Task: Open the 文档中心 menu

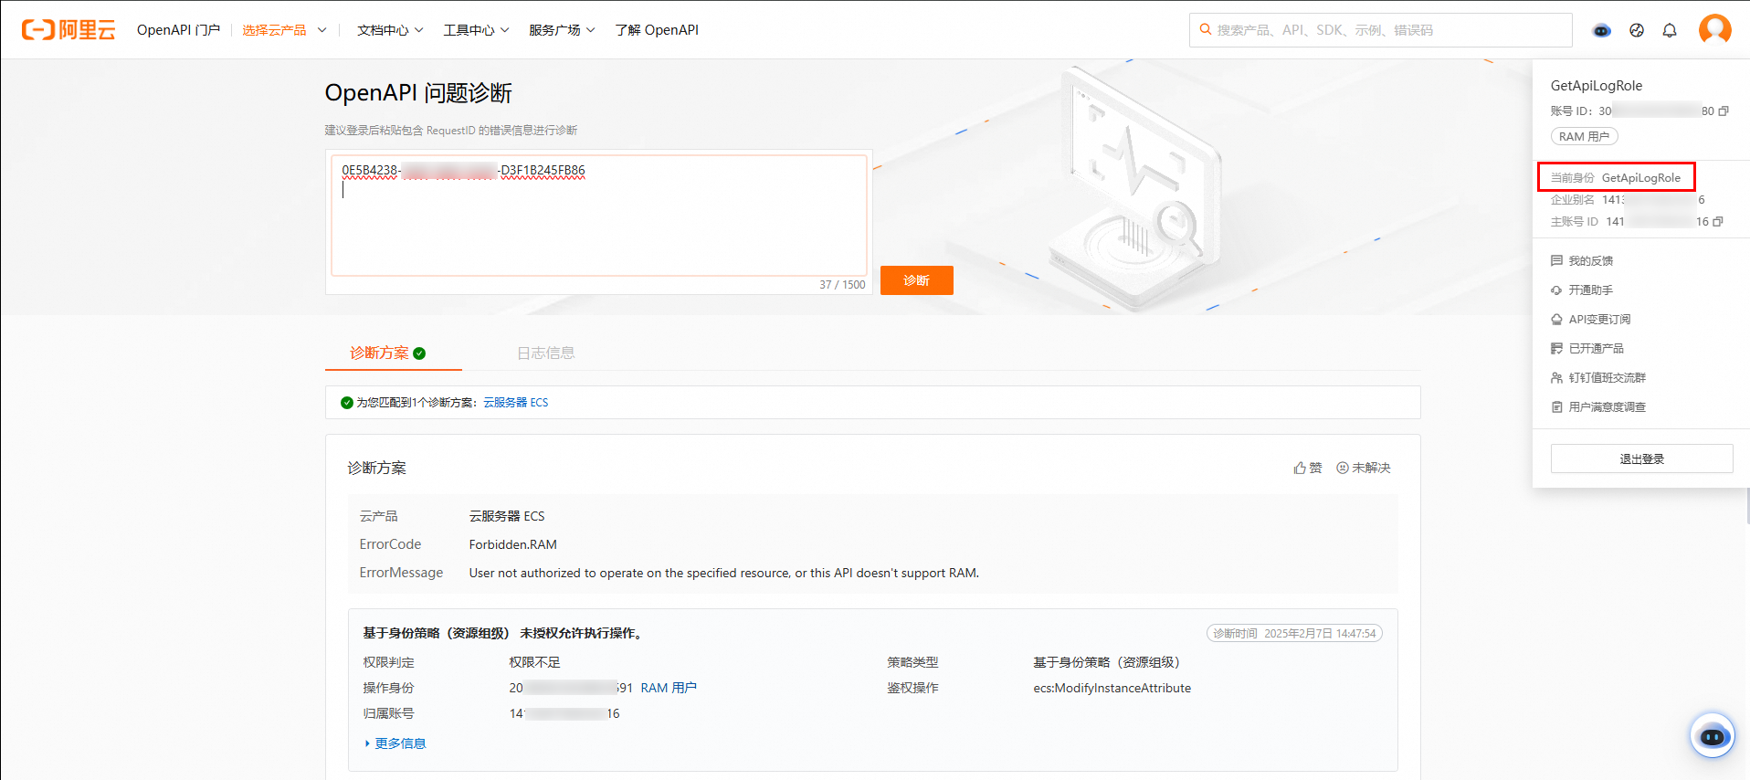Action: 390,30
